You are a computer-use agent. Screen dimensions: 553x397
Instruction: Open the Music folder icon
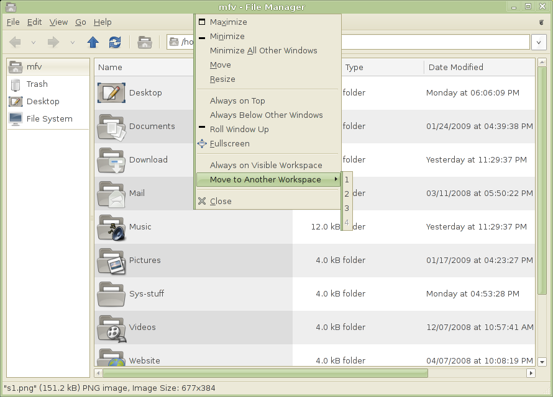click(111, 227)
